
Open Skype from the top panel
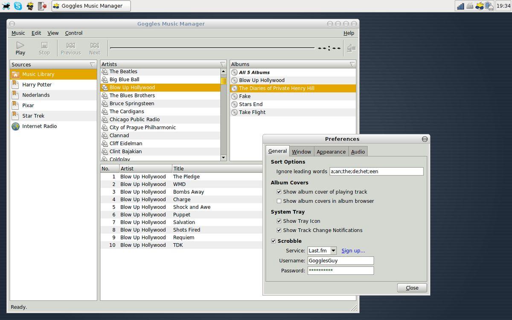[17, 6]
